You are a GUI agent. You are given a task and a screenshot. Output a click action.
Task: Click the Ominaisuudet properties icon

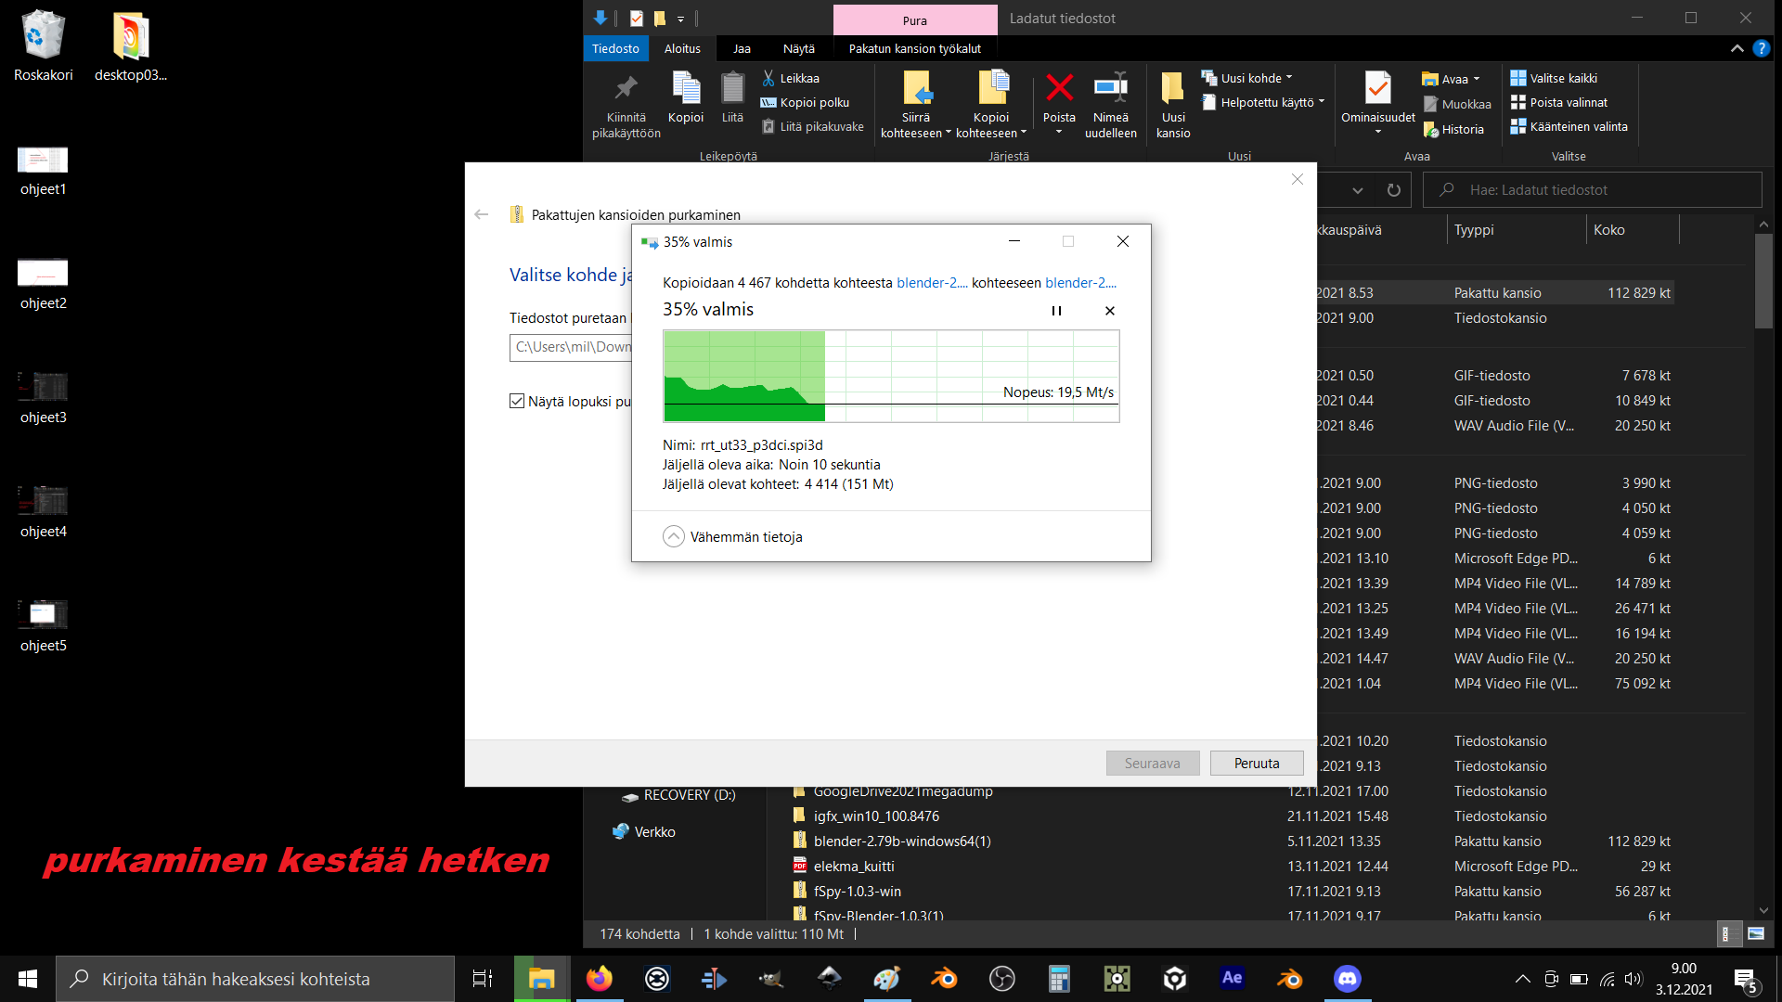(1377, 88)
